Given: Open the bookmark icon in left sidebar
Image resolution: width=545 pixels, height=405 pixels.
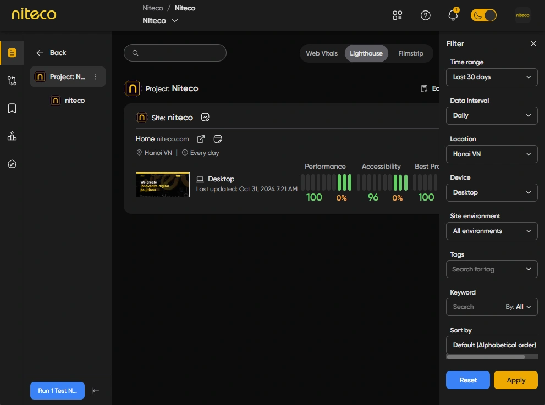Looking at the screenshot, I should pos(12,108).
